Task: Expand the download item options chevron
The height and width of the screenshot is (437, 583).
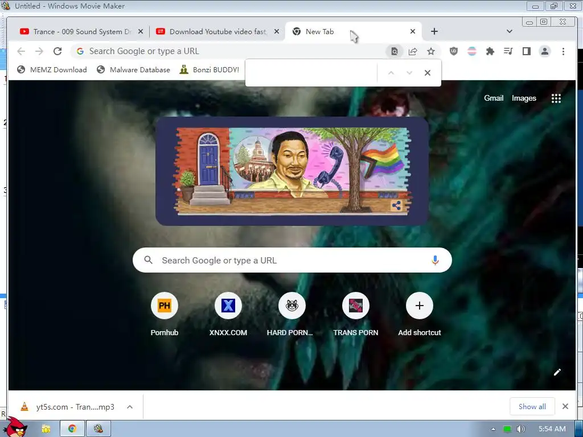Action: pyautogui.click(x=130, y=406)
